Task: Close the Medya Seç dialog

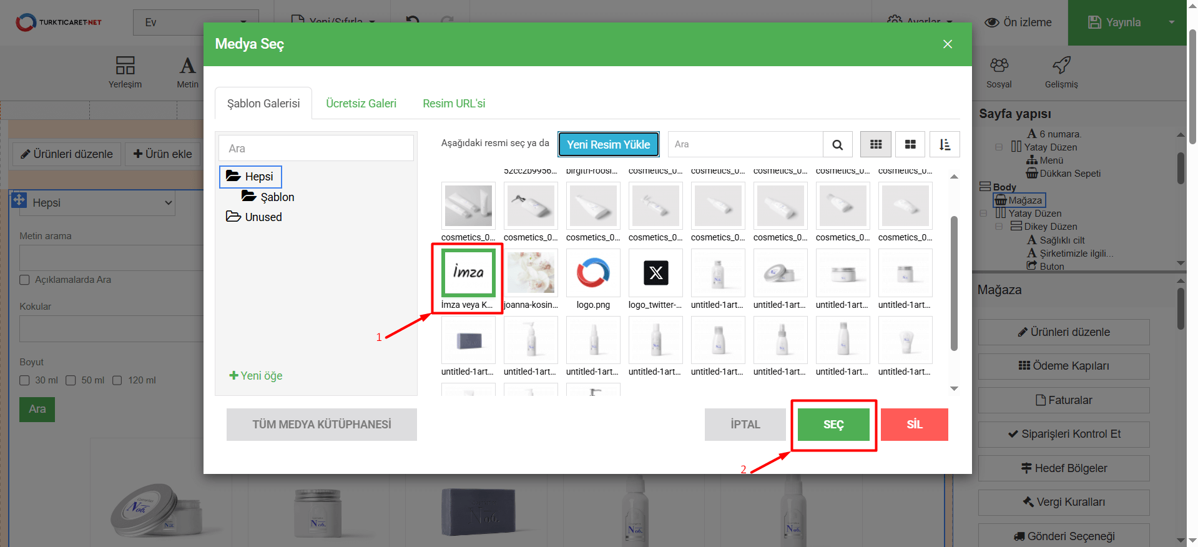Action: 947,44
